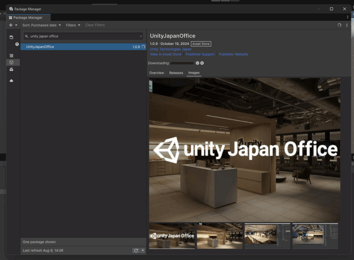Open the Unity Technologies Japan publisher link

click(x=171, y=49)
